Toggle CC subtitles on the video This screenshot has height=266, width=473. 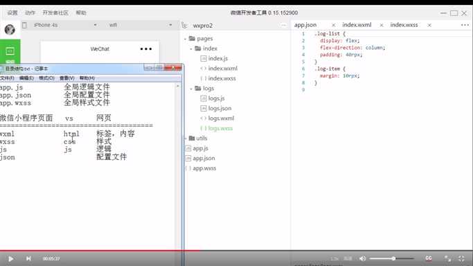[x=429, y=258]
